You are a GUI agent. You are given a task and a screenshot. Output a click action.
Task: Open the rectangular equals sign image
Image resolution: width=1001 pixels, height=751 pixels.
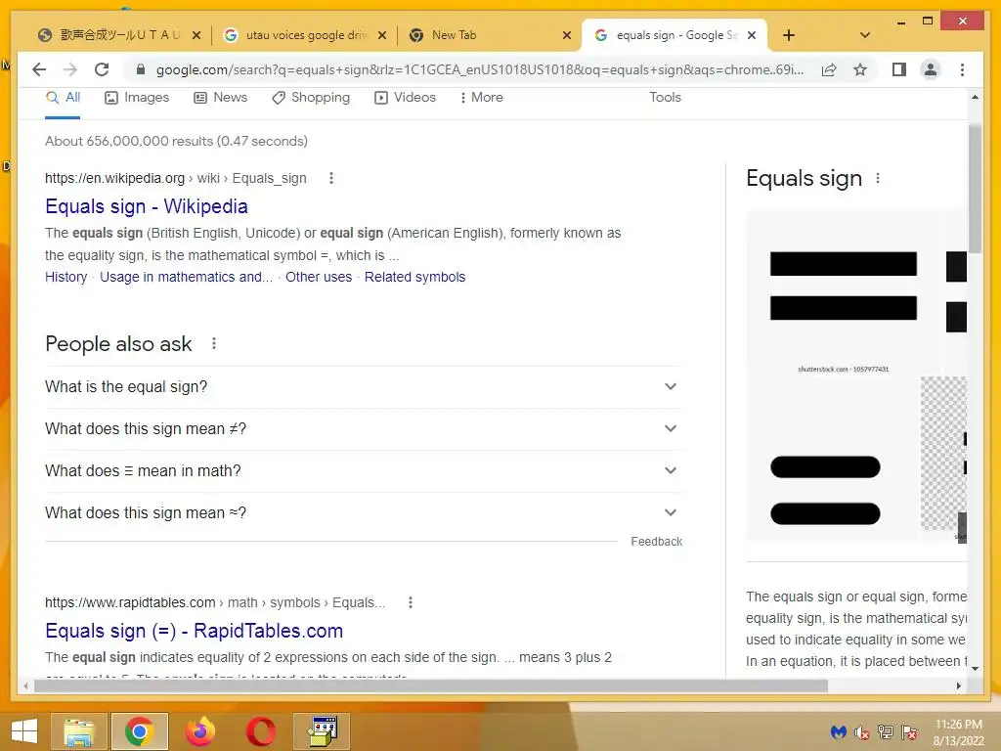point(843,293)
